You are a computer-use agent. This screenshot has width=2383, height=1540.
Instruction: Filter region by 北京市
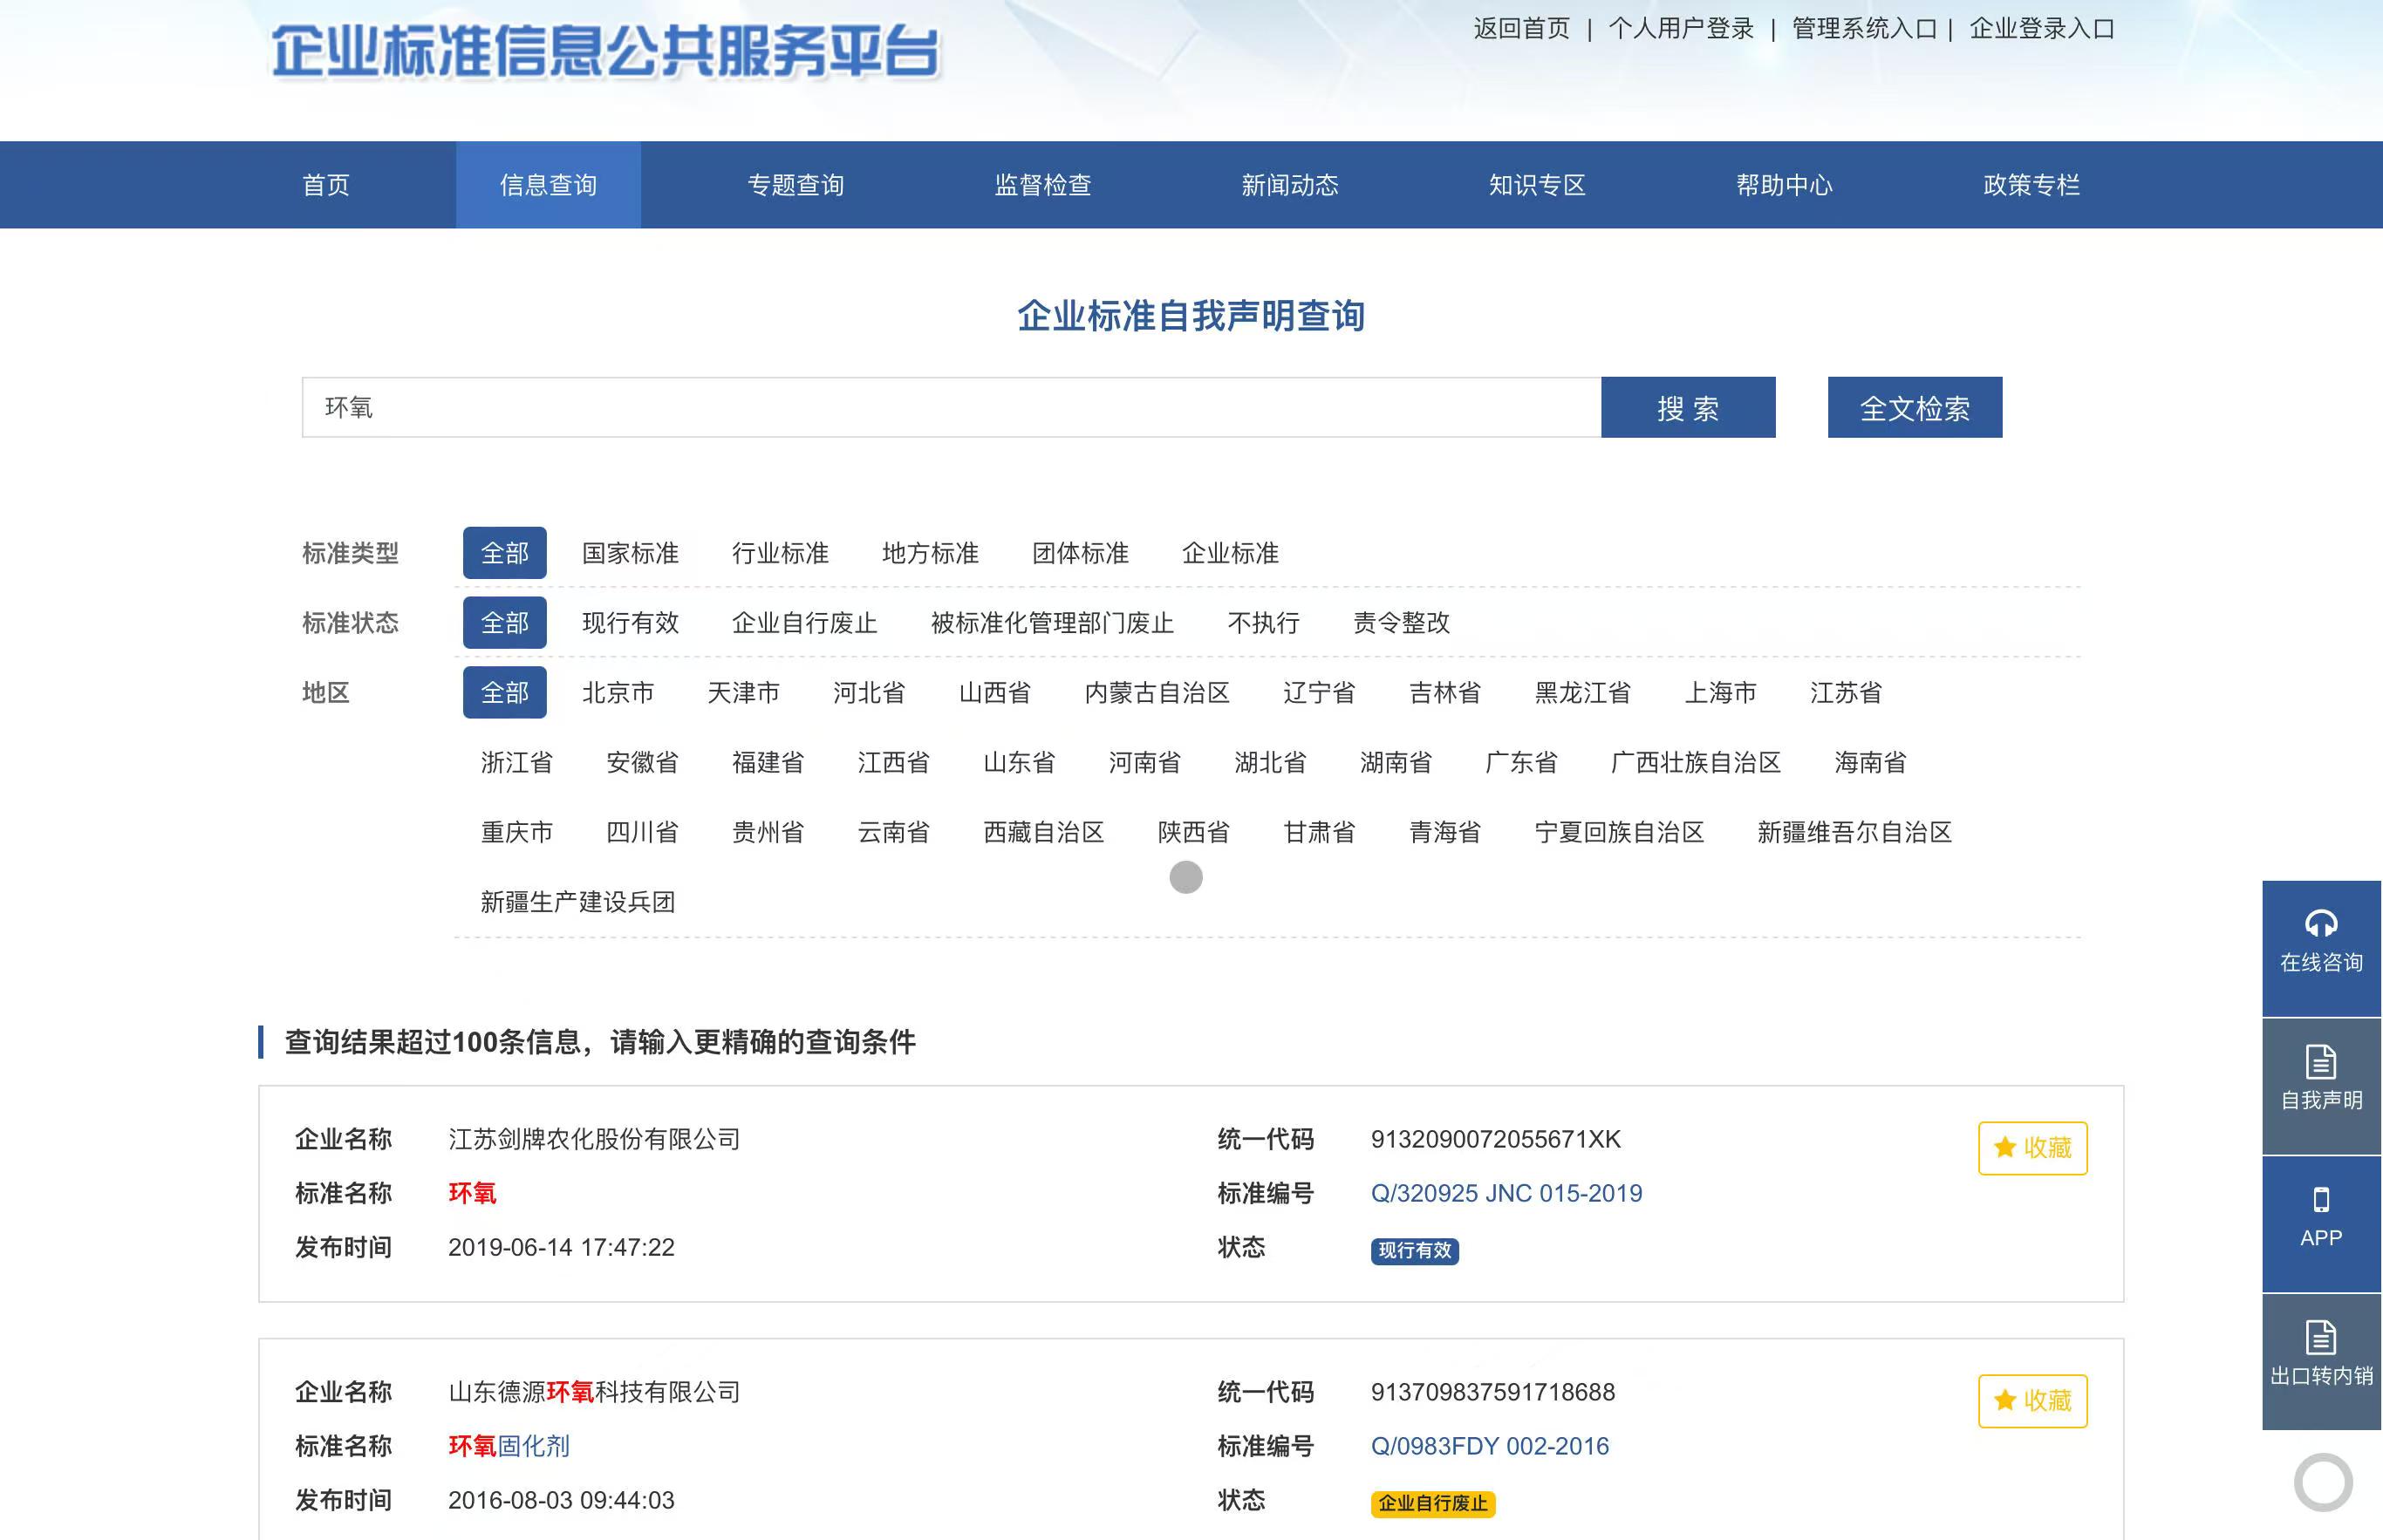(x=618, y=692)
